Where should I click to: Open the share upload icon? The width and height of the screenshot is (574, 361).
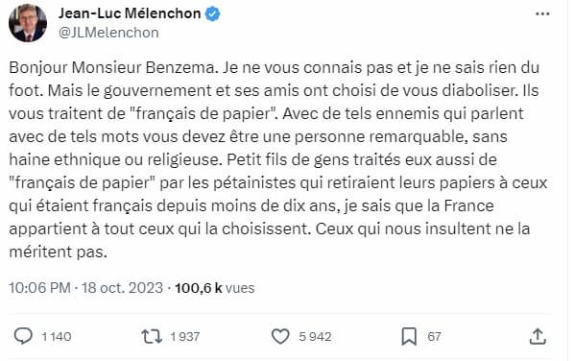point(538,336)
